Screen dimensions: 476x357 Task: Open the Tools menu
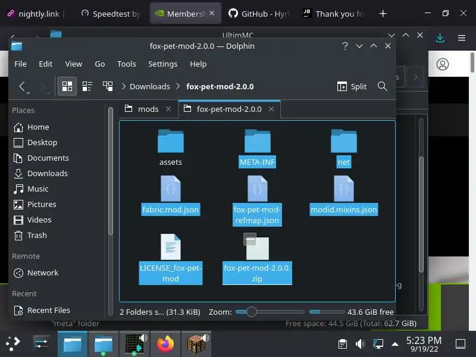(x=127, y=64)
